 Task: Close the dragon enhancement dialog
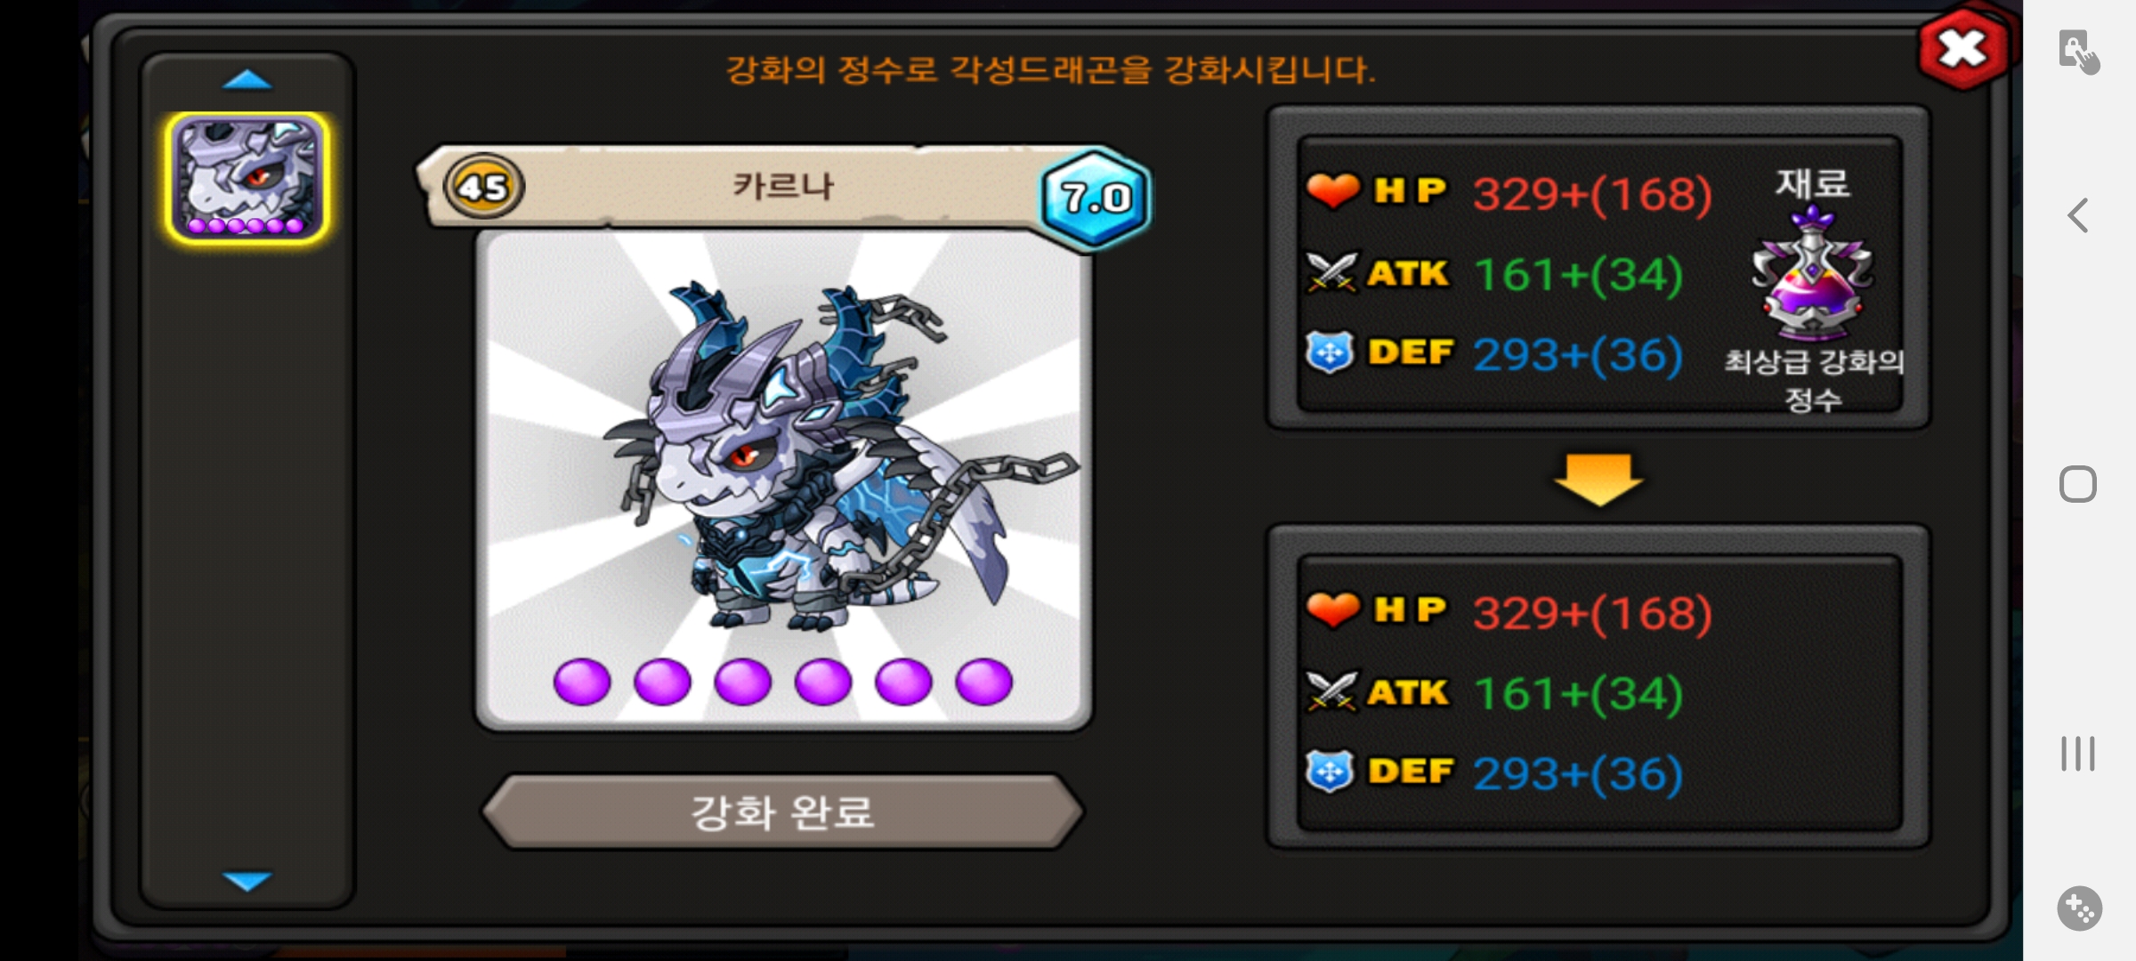point(1963,49)
